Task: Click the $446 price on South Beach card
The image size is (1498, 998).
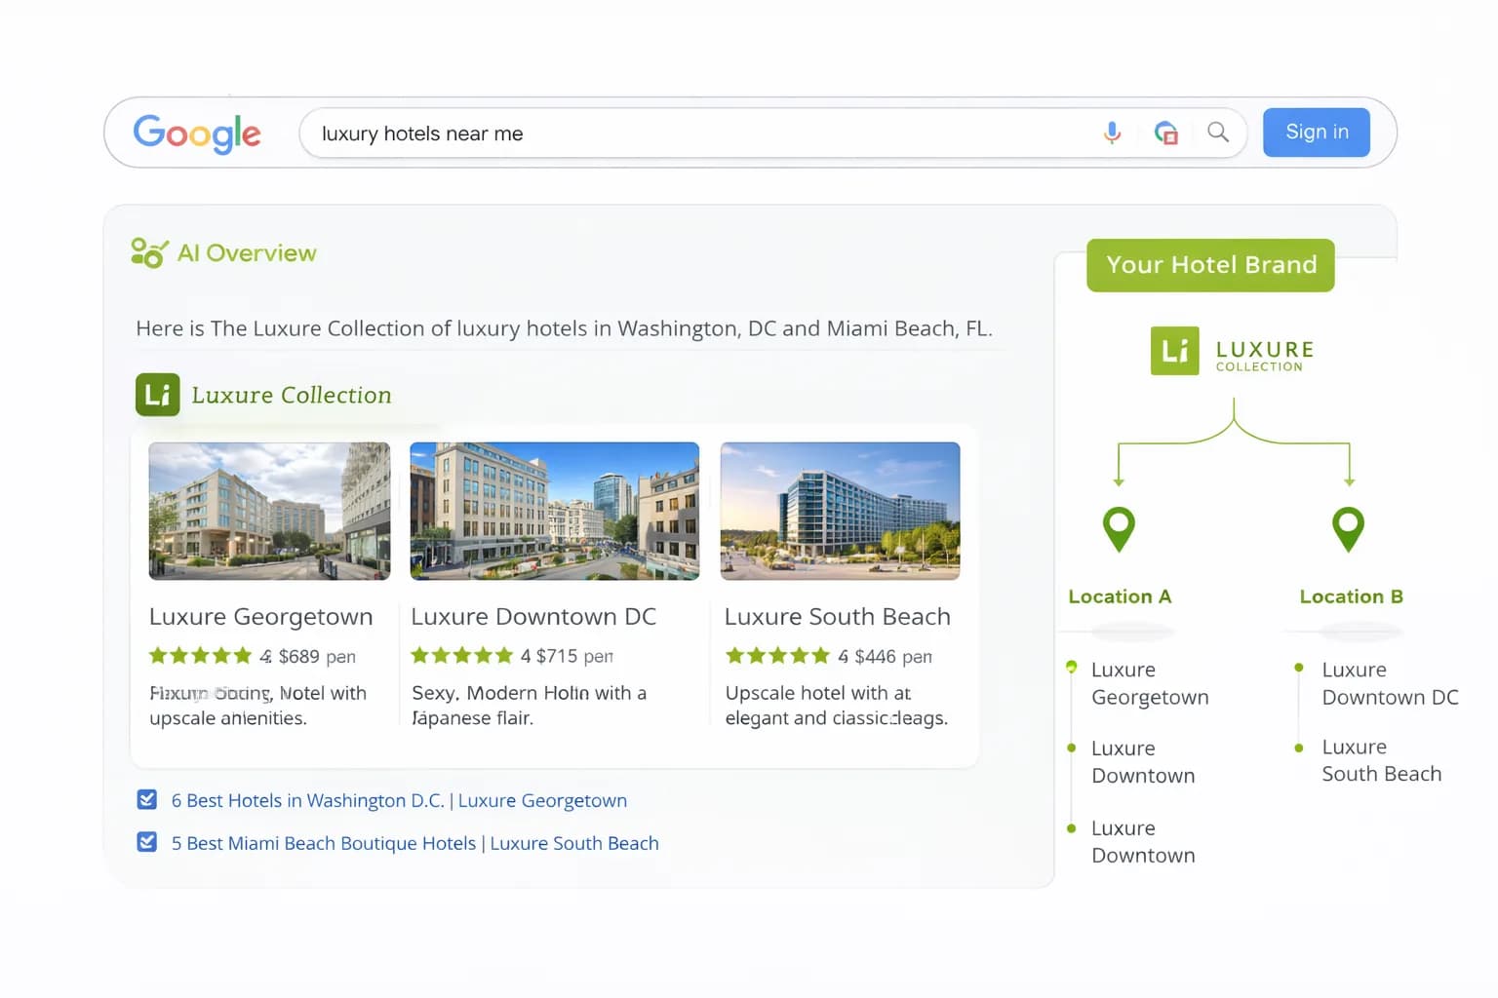Action: (x=876, y=657)
